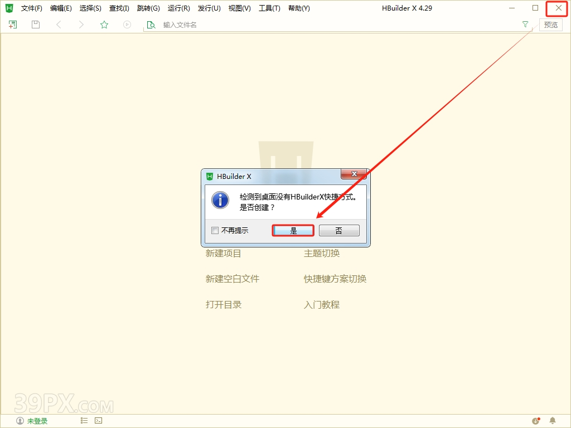Click the file search icon

pyautogui.click(x=151, y=25)
